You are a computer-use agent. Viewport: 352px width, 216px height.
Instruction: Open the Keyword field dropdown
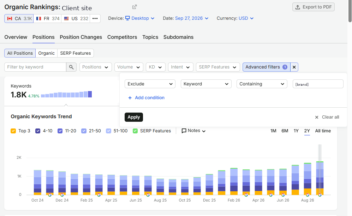tap(206, 84)
